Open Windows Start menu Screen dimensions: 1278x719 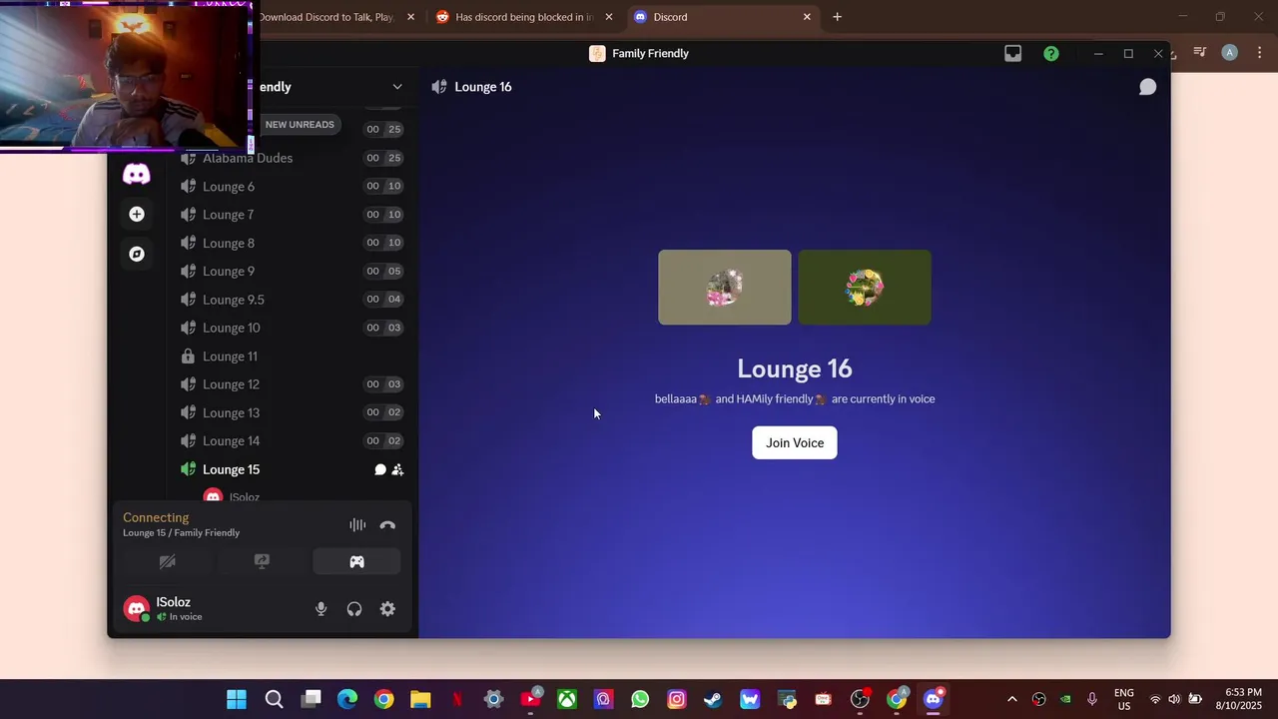[237, 699]
